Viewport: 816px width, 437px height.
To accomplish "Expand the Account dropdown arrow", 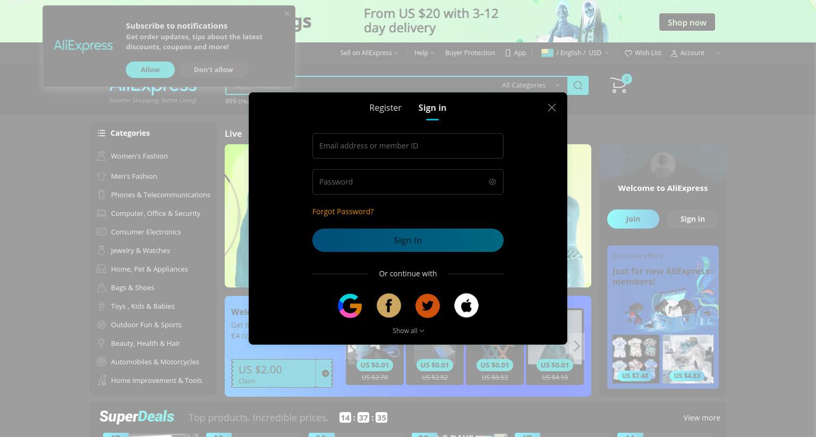I will tap(718, 53).
